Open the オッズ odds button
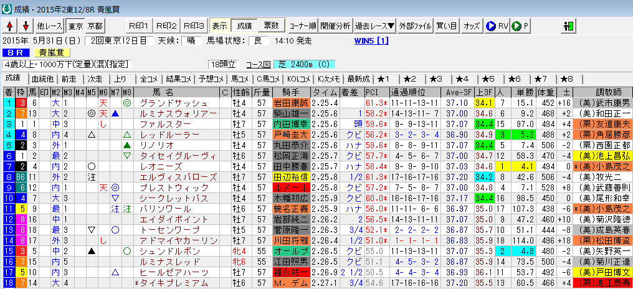Image resolution: width=633 pixels, height=289 pixels. coord(471,26)
